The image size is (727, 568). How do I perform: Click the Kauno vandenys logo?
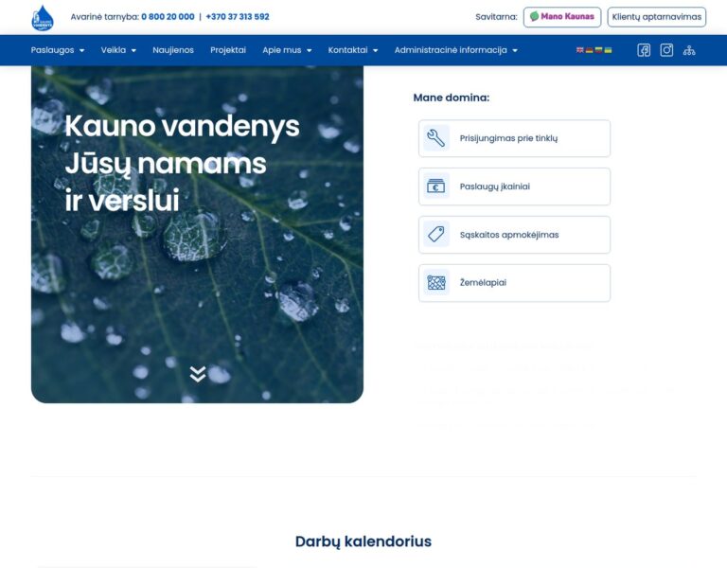[x=43, y=17]
